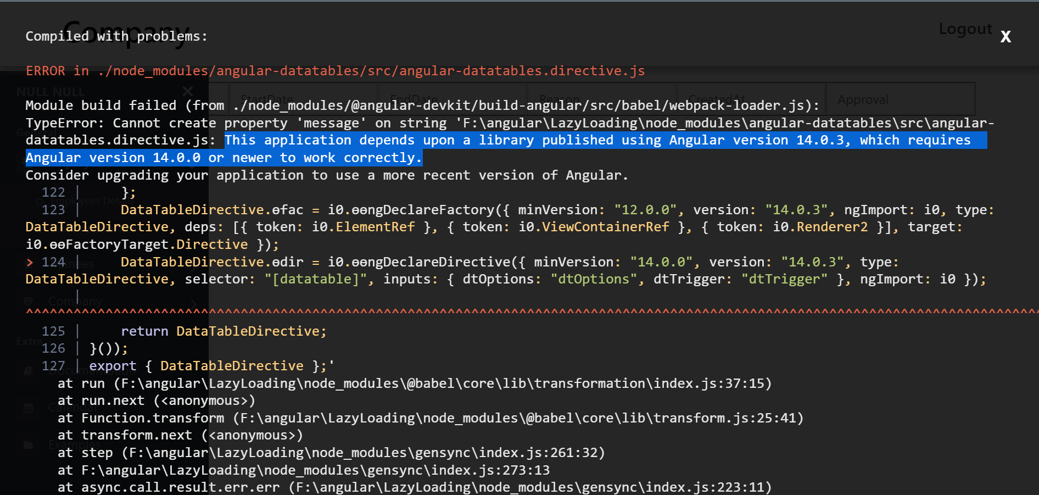Click the Logout link

(965, 29)
